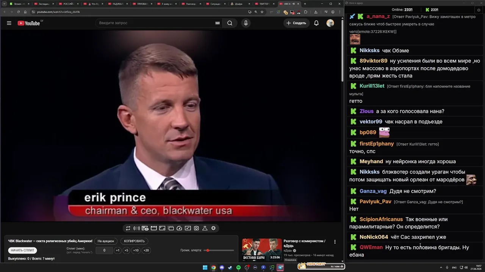This screenshot has width=485, height=272.
Task: Click the split minutes input field
Action: 104,250
